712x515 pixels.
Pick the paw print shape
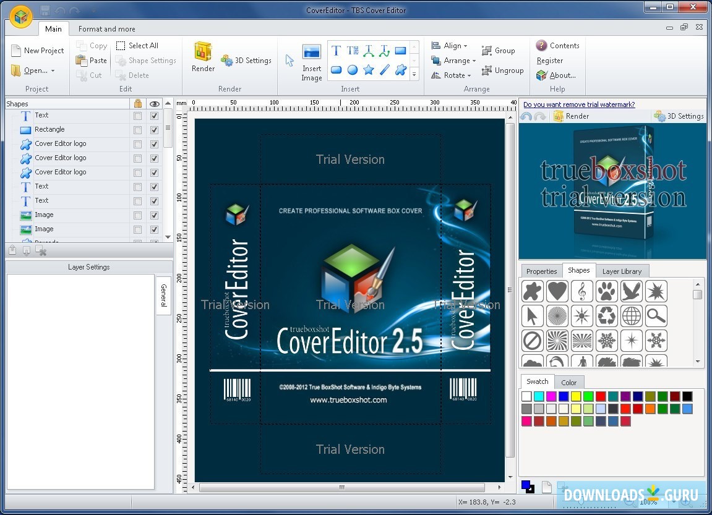(606, 291)
